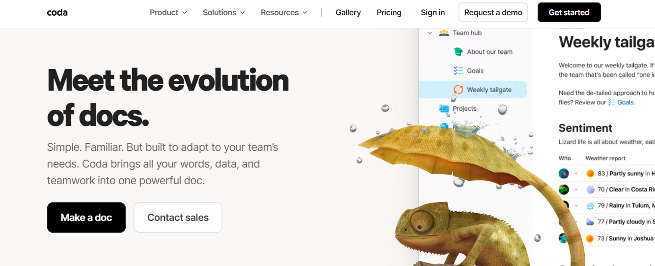Expand the first row's person dropdown arrow
The width and height of the screenshot is (655, 266).
(x=576, y=173)
